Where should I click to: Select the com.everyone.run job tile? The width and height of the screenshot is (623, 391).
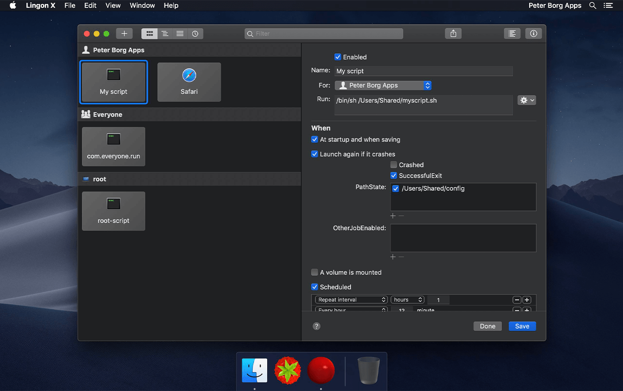[x=114, y=147]
